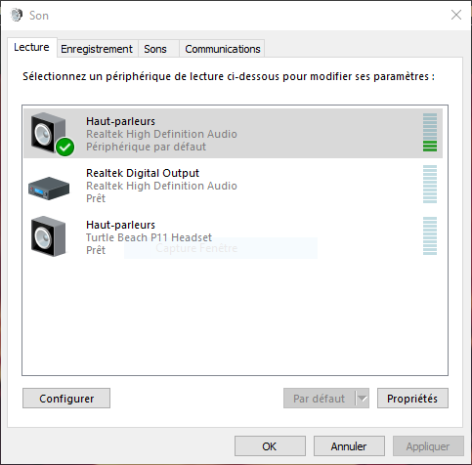Click the Son sound icon in title bar
This screenshot has height=465, width=472.
pos(17,15)
